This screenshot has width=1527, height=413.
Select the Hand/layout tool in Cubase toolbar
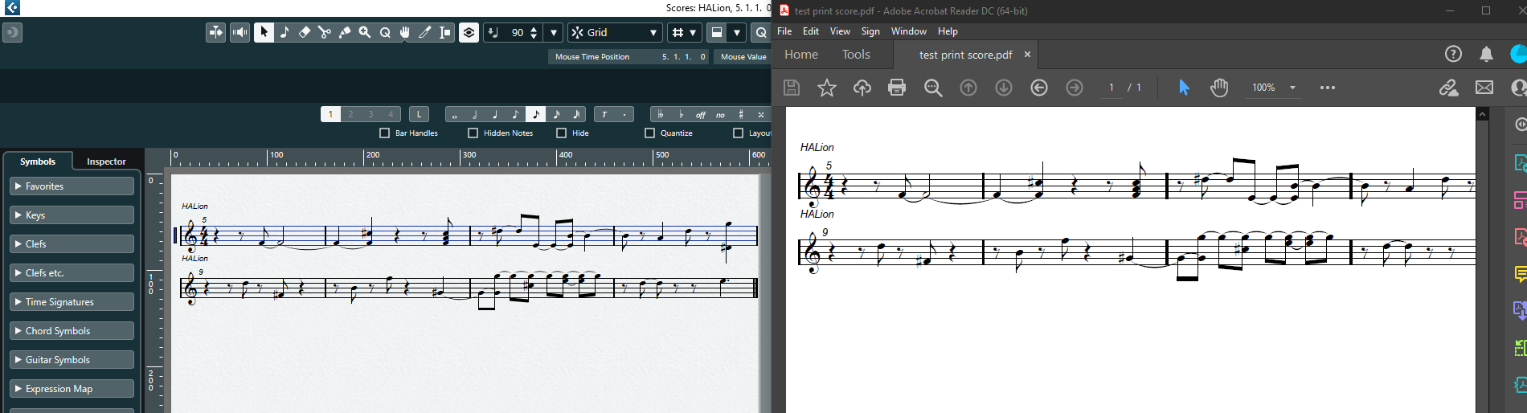[405, 32]
